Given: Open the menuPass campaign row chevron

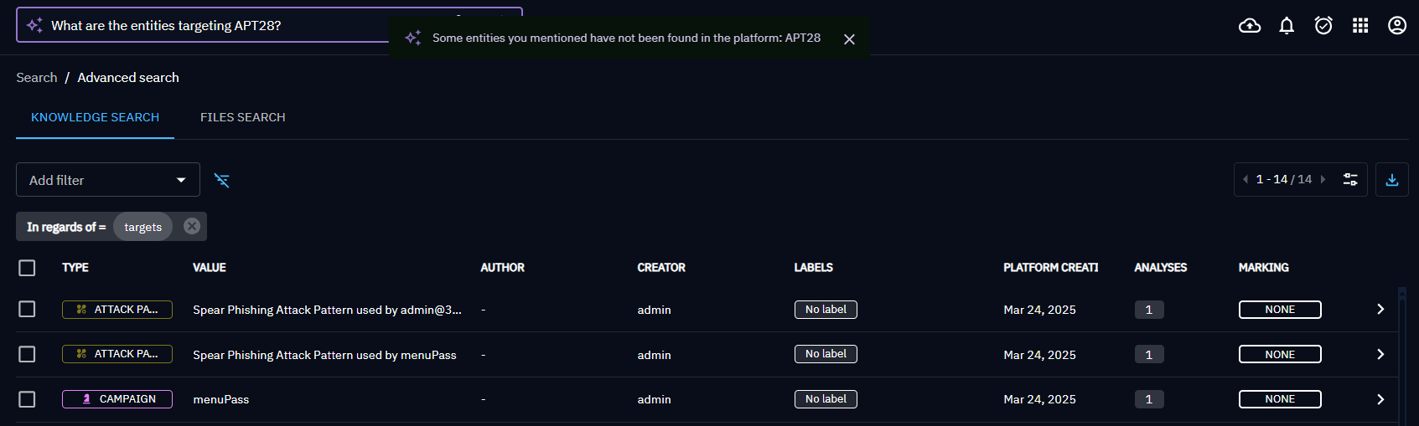Looking at the screenshot, I should [1380, 399].
